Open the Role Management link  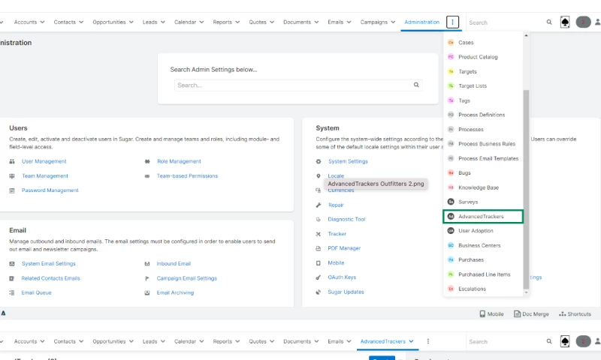tap(179, 161)
